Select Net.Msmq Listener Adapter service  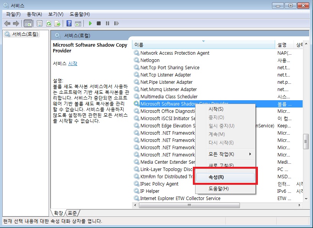tap(218, 89)
